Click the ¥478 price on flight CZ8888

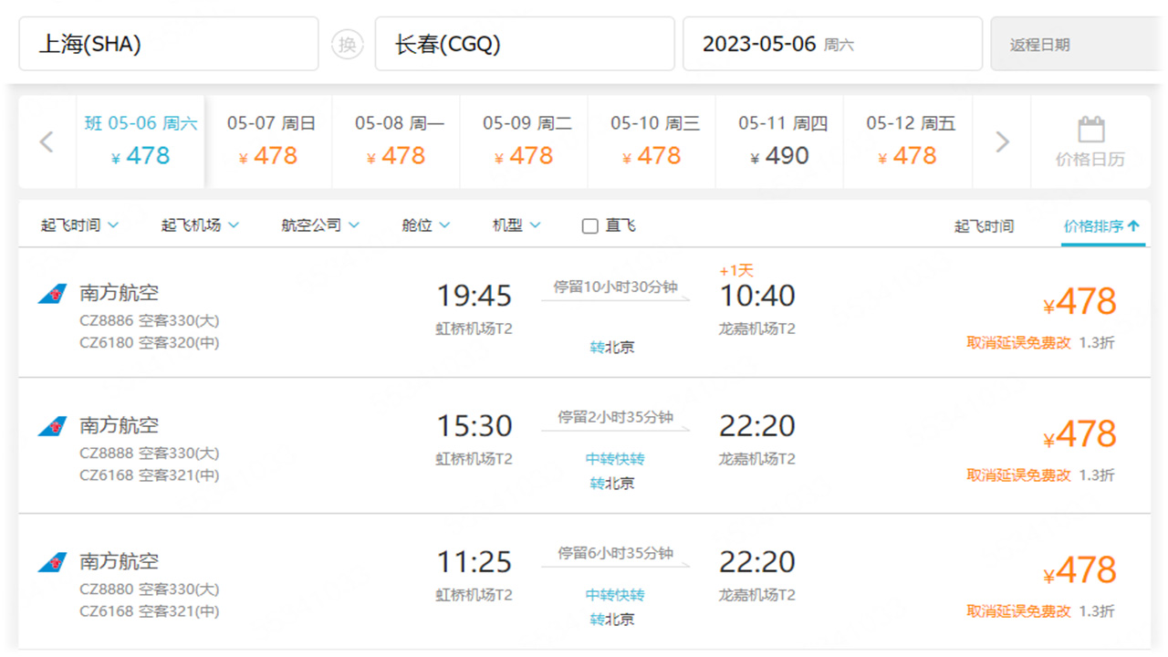click(x=1081, y=433)
